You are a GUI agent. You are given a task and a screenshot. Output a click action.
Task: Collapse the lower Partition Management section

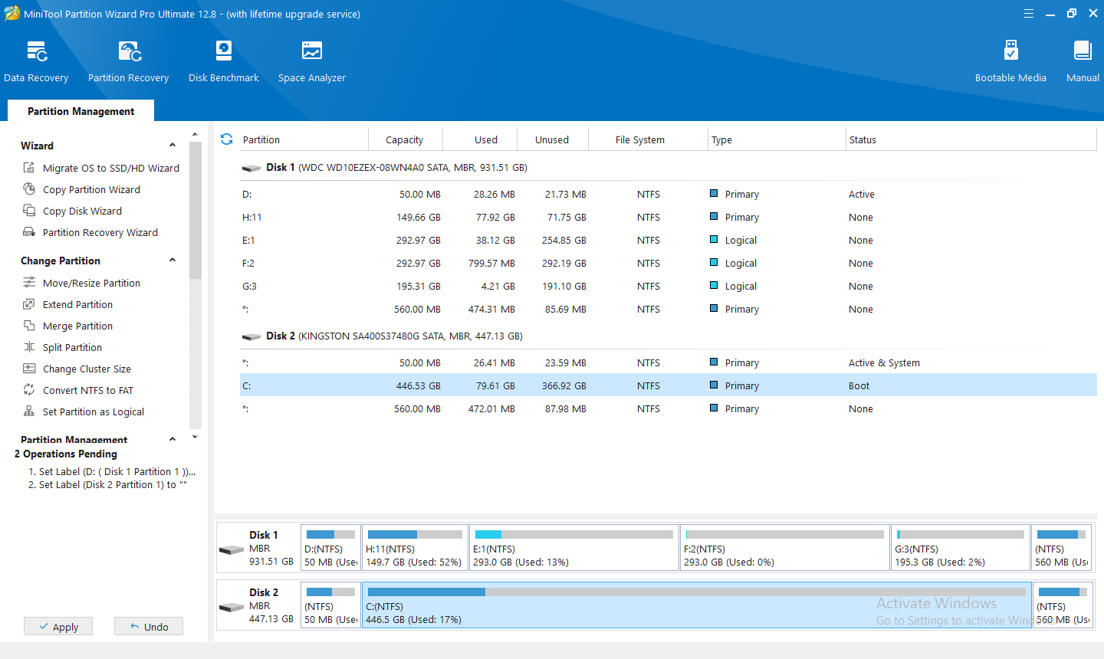tap(172, 439)
